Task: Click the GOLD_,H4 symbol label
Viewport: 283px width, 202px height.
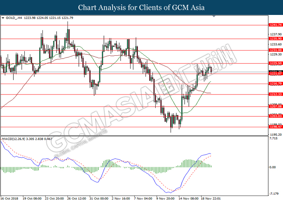Action: (x=14, y=18)
